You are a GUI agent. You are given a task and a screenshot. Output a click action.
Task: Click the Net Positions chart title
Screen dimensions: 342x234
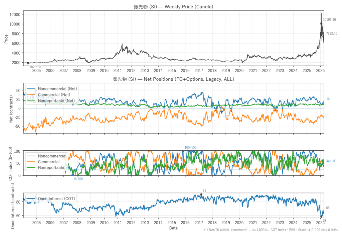coord(173,79)
